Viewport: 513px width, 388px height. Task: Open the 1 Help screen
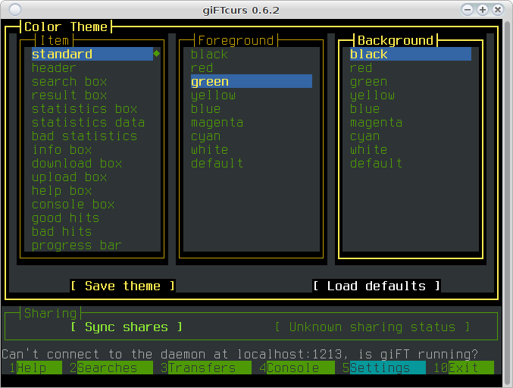36,368
